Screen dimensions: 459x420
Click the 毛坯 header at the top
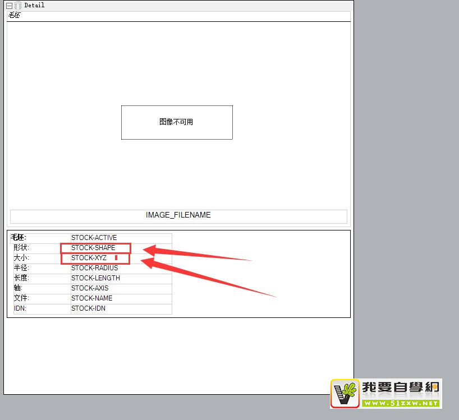point(14,16)
